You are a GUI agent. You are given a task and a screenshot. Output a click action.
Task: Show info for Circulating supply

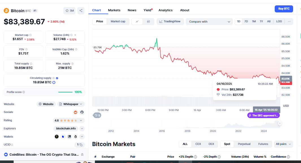53,78
